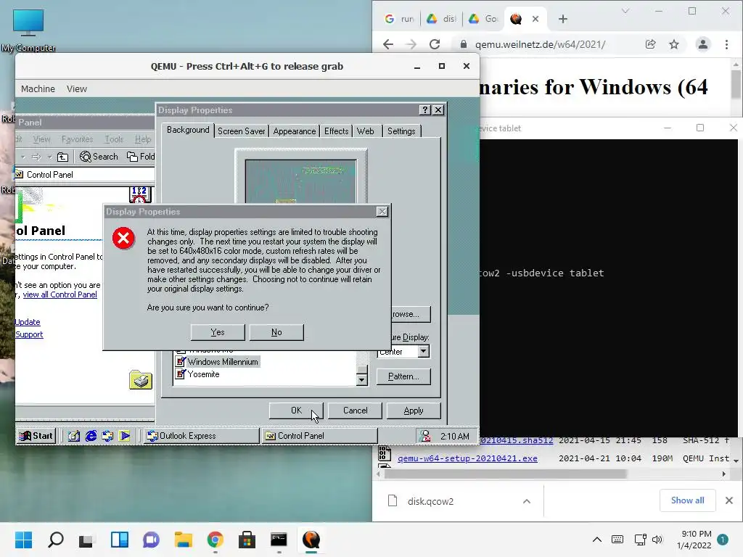Open Chrome three-dot menu
This screenshot has width=743, height=557.
[x=726, y=44]
